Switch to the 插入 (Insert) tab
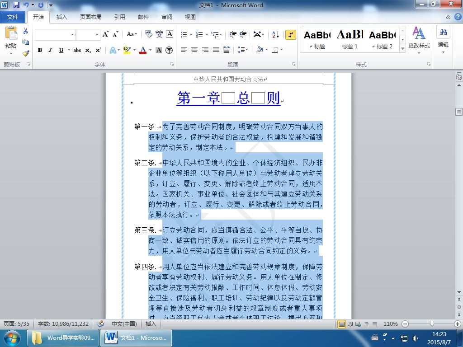 (x=61, y=17)
